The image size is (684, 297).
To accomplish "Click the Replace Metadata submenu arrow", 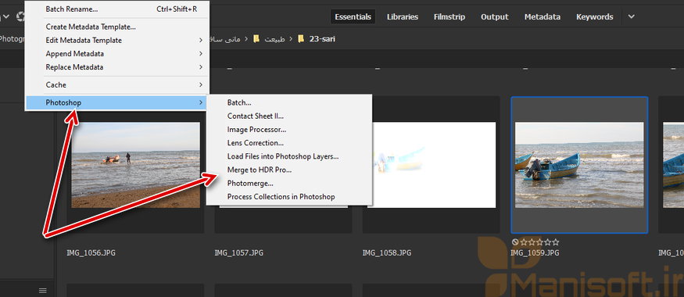I will [x=201, y=67].
